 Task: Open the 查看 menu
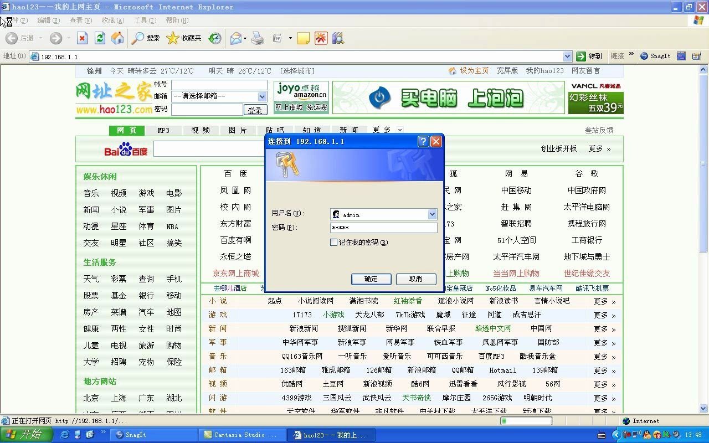[x=80, y=20]
